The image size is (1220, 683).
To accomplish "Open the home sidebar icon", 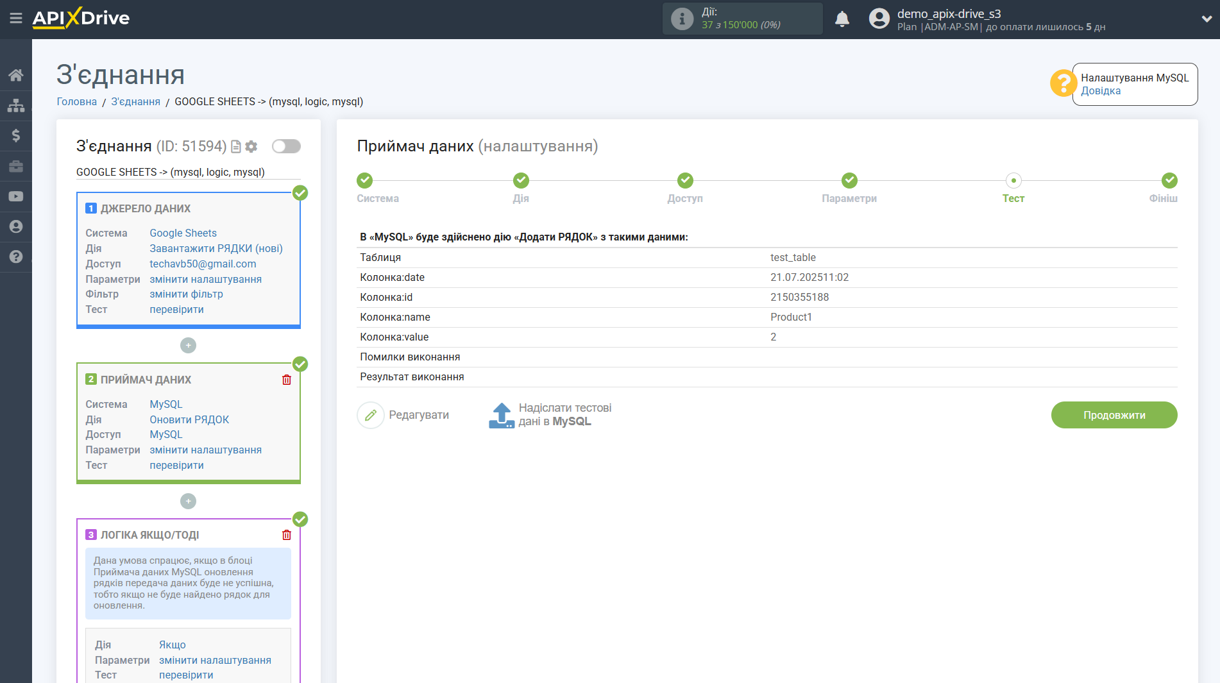I will coord(16,75).
